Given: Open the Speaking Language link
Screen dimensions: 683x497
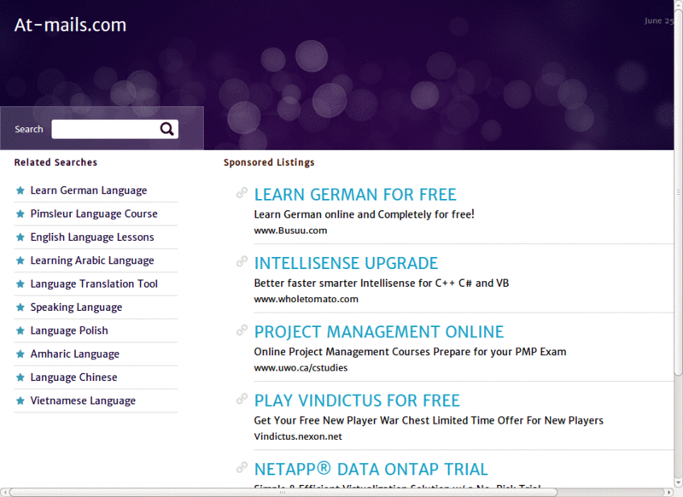Looking at the screenshot, I should (76, 307).
